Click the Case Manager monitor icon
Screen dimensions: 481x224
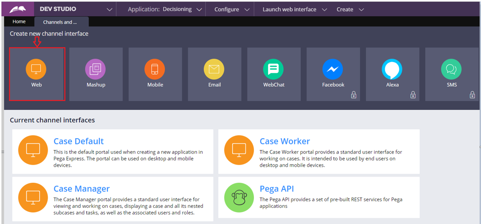pos(33,198)
